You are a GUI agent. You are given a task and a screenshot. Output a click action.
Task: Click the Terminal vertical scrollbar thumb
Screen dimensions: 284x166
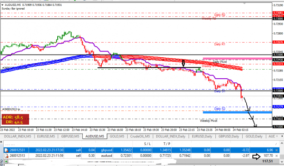point(282,156)
